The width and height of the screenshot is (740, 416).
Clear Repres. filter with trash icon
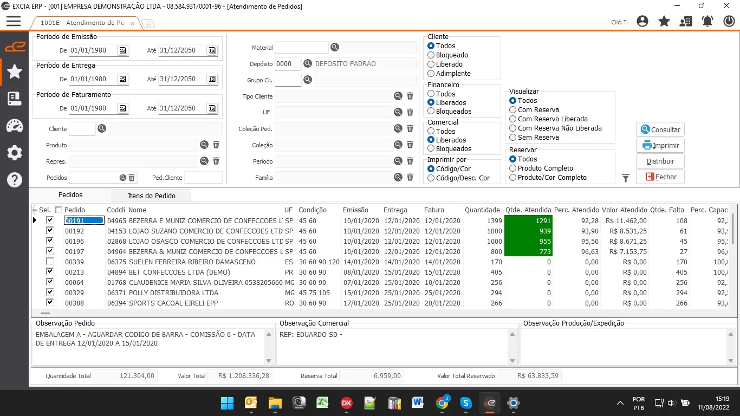pos(216,161)
